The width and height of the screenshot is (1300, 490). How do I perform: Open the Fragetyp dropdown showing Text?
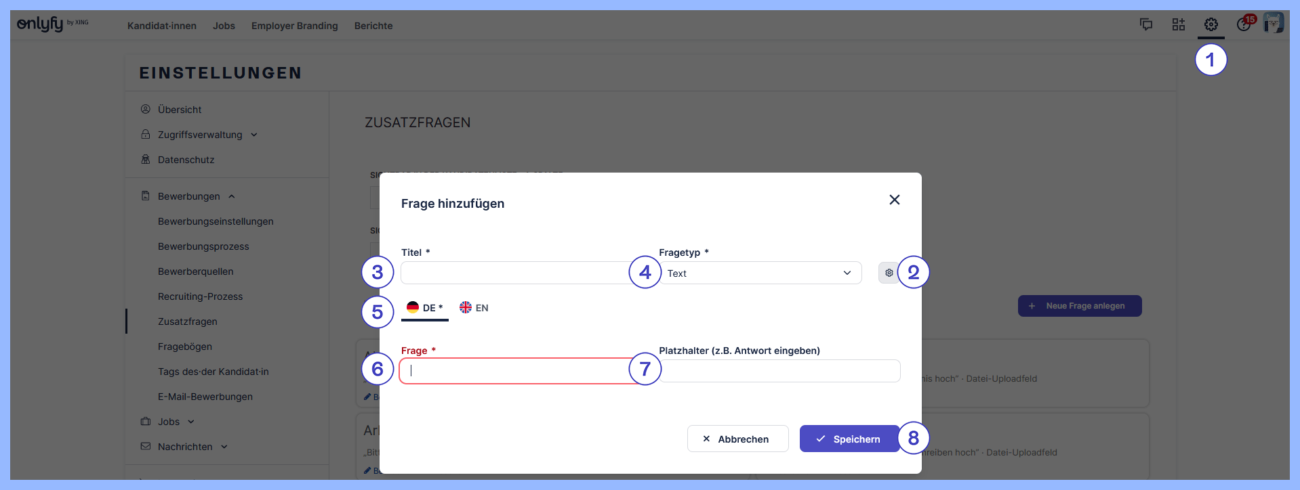[759, 273]
